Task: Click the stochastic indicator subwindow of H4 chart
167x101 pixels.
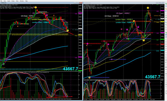Action: pos(39,85)
